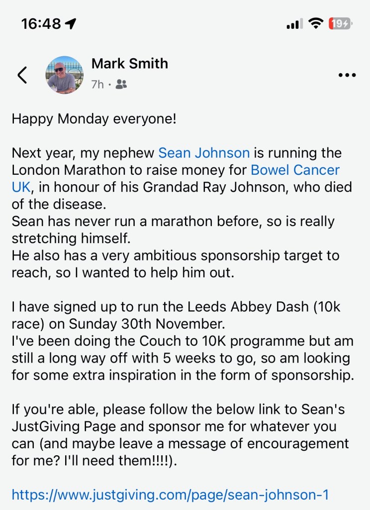This screenshot has width=370, height=510.
Task: Open the Bowel Cancer UK page link
Action: pyautogui.click(x=295, y=170)
